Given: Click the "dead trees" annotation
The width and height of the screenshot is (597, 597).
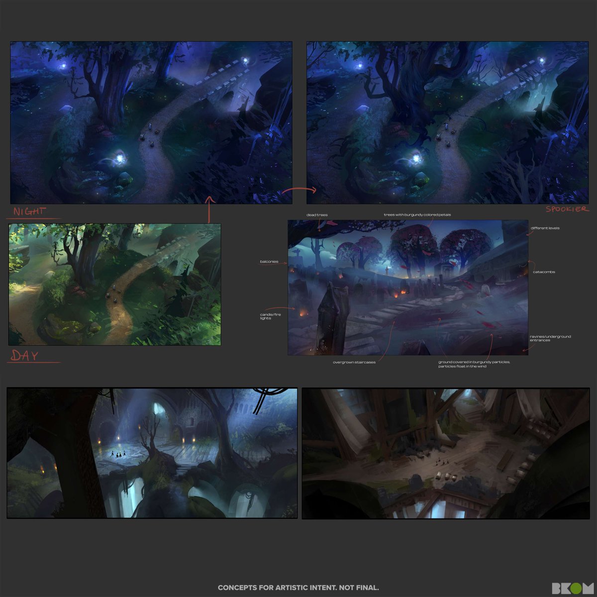Looking at the screenshot, I should tap(317, 215).
